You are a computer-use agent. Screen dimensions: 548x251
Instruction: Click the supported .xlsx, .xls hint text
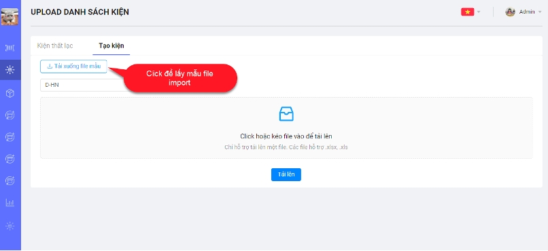coord(286,147)
